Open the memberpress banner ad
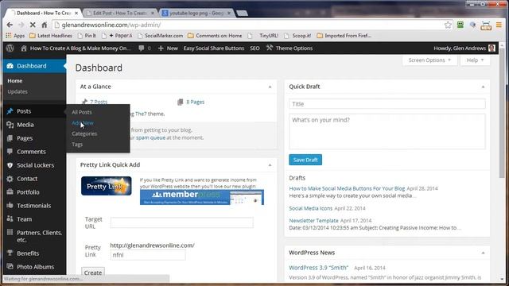This screenshot has height=286, width=509. (x=201, y=197)
